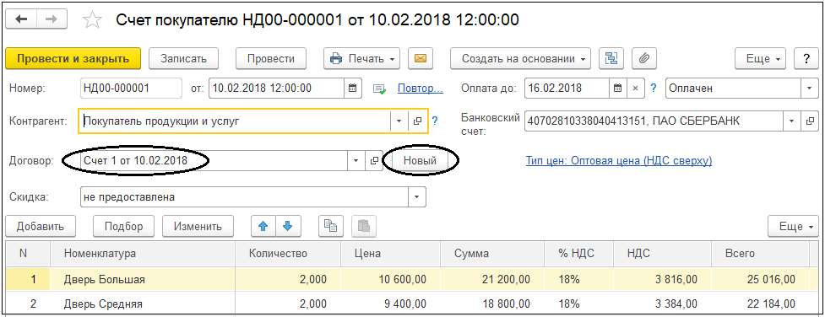
Task: Copy rows icon in table toolbar
Action: [x=330, y=227]
